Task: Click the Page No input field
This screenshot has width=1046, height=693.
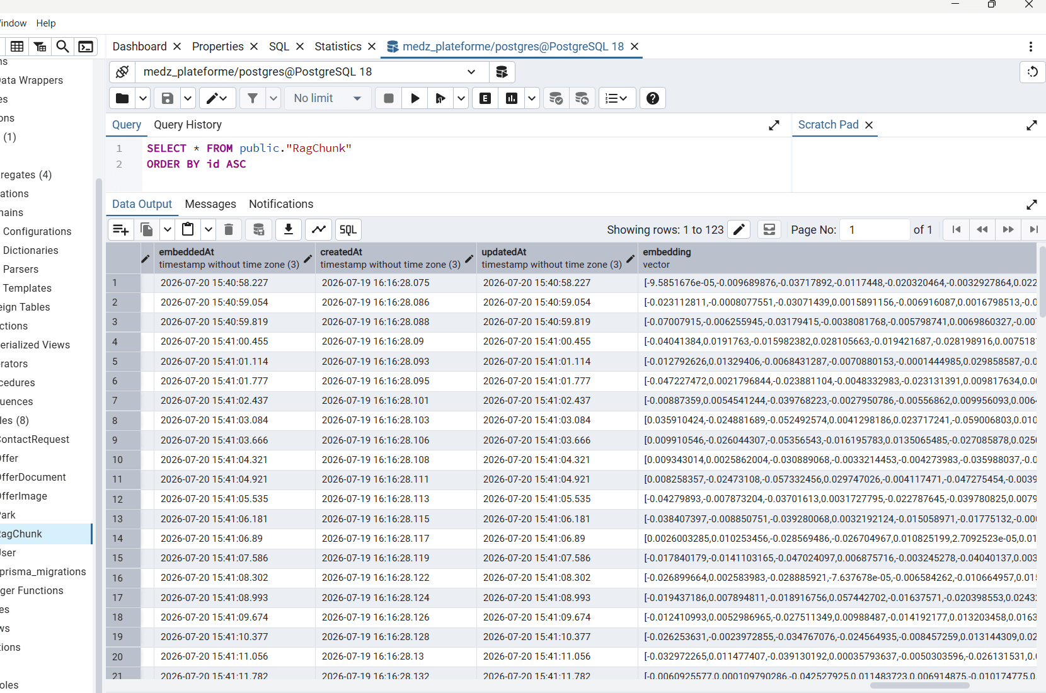Action: pyautogui.click(x=875, y=230)
